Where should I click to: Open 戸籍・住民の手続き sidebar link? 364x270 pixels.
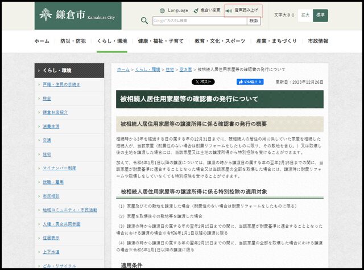click(61, 84)
